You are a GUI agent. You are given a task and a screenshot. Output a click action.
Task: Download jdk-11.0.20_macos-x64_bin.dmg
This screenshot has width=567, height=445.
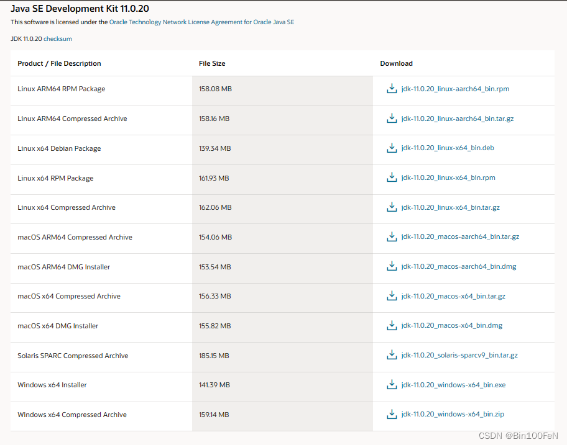click(452, 326)
